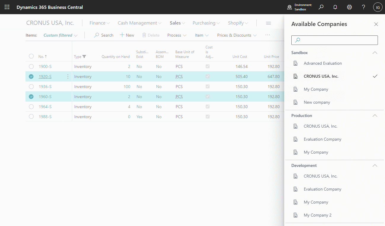Viewport: 385px width, 226px height.
Task: Open the notifications bell
Action: [335, 7]
